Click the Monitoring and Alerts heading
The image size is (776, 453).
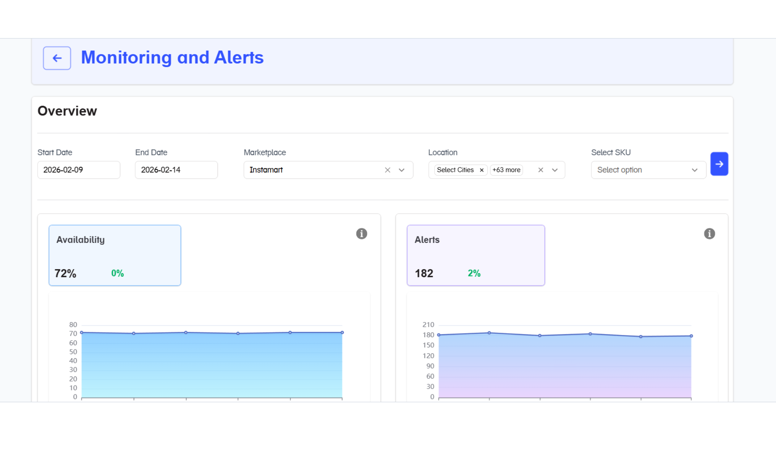tap(172, 58)
